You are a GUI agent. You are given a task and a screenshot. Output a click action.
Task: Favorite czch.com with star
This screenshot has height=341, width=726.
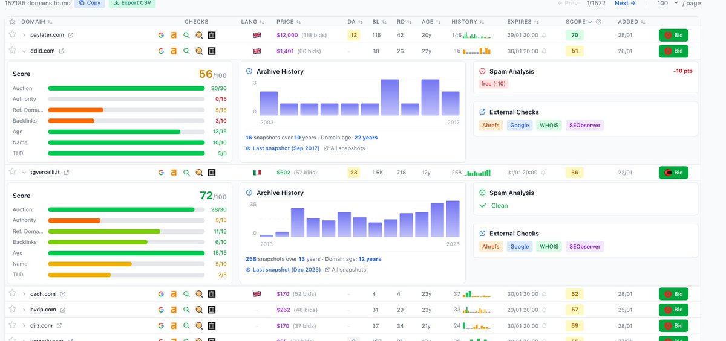pyautogui.click(x=12, y=293)
